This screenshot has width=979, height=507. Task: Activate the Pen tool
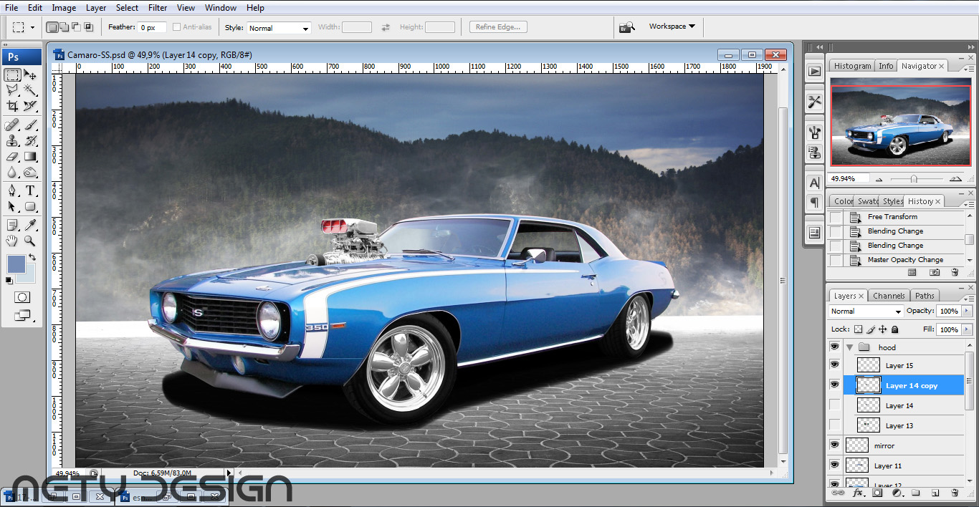(12, 191)
